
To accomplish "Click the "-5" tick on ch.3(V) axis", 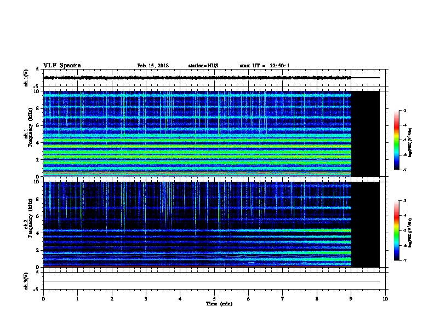I will pos(36,290).
